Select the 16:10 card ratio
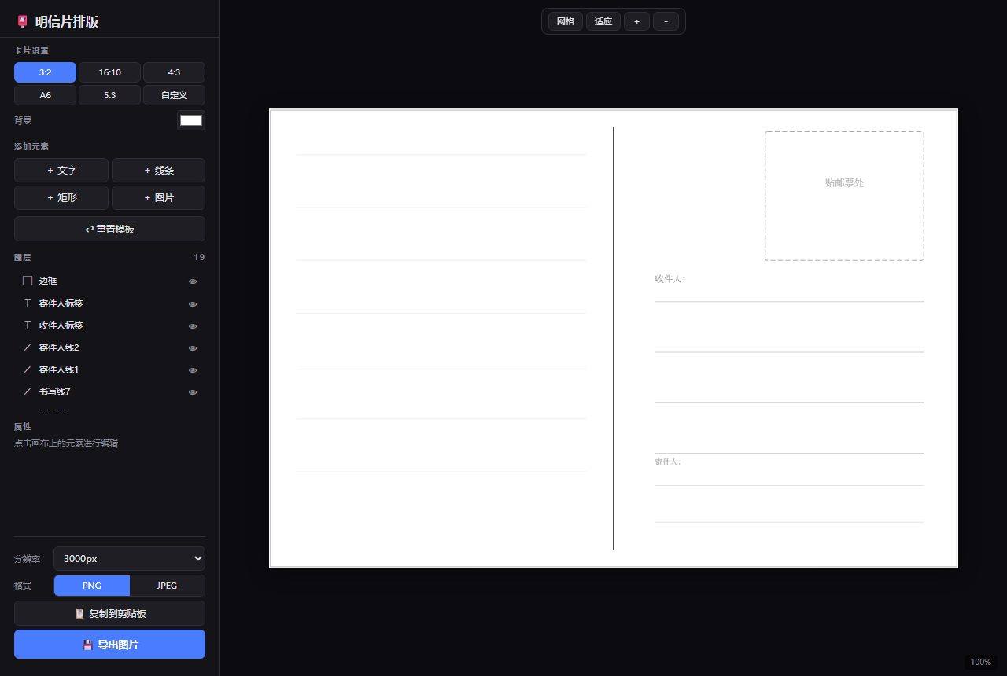The image size is (1007, 676). (x=109, y=72)
